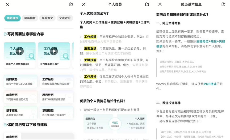Click bullet 能够一眼突出与目标岗位匹配的能力素质
230x140 pixels.
[x=112, y=110]
